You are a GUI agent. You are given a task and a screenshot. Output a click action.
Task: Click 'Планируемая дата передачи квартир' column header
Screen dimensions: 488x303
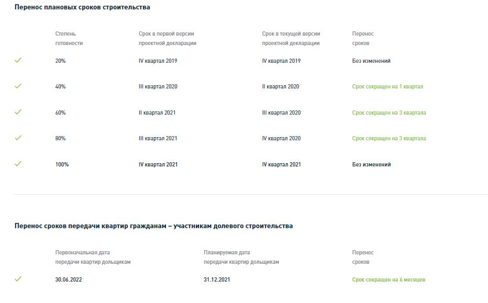coord(241,257)
